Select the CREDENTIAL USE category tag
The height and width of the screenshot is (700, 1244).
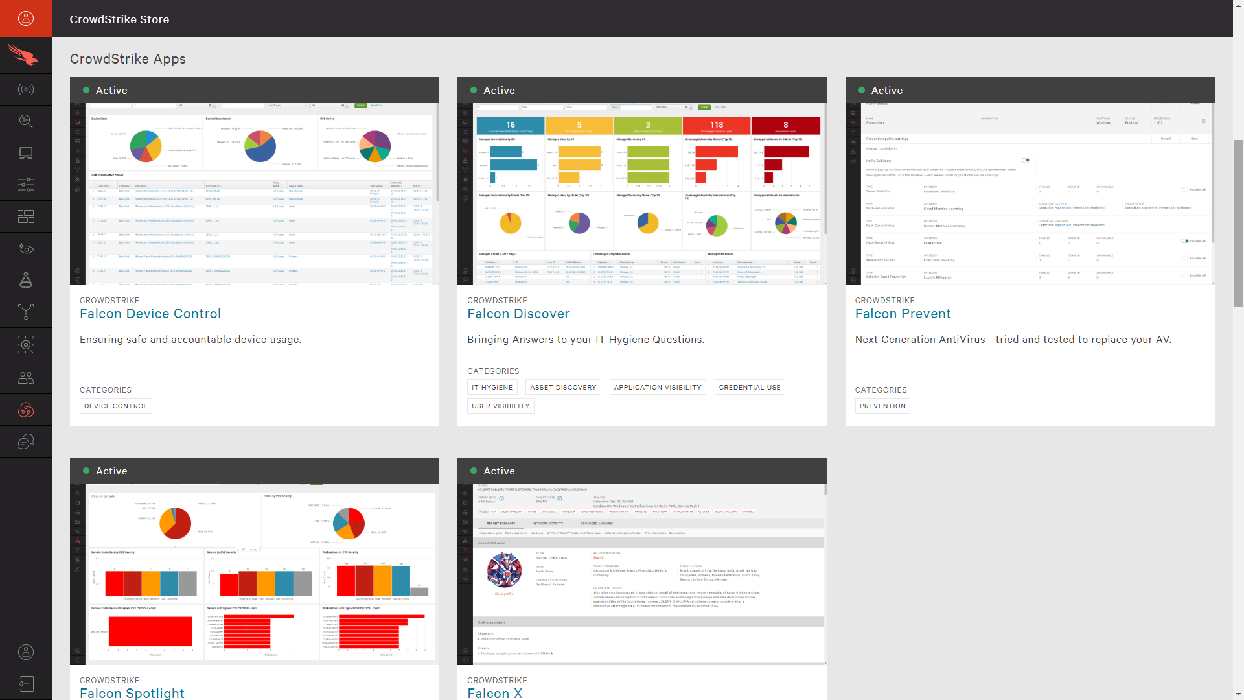[750, 387]
